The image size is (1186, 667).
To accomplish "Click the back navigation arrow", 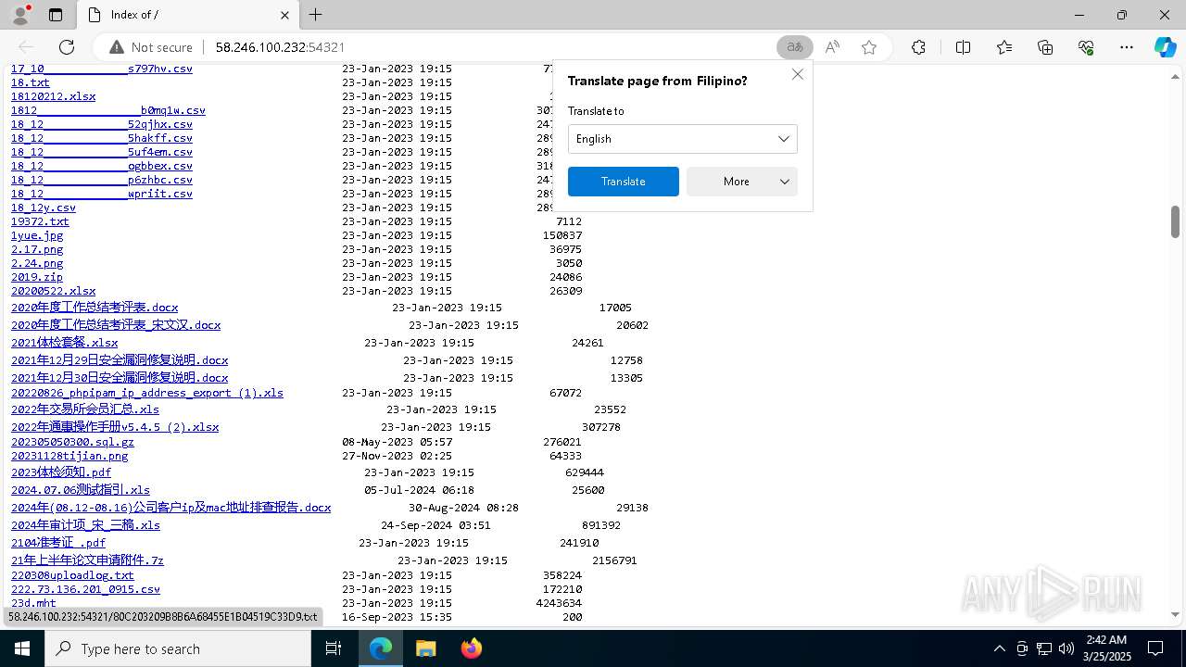I will coord(26,47).
